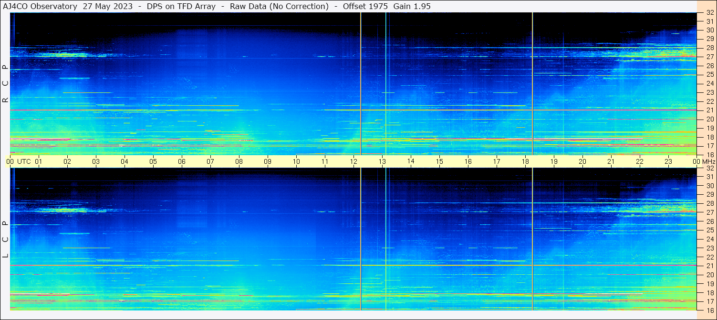Click the "20" hour label on time axis
Screen dimensions: 717x320
pyautogui.click(x=582, y=161)
